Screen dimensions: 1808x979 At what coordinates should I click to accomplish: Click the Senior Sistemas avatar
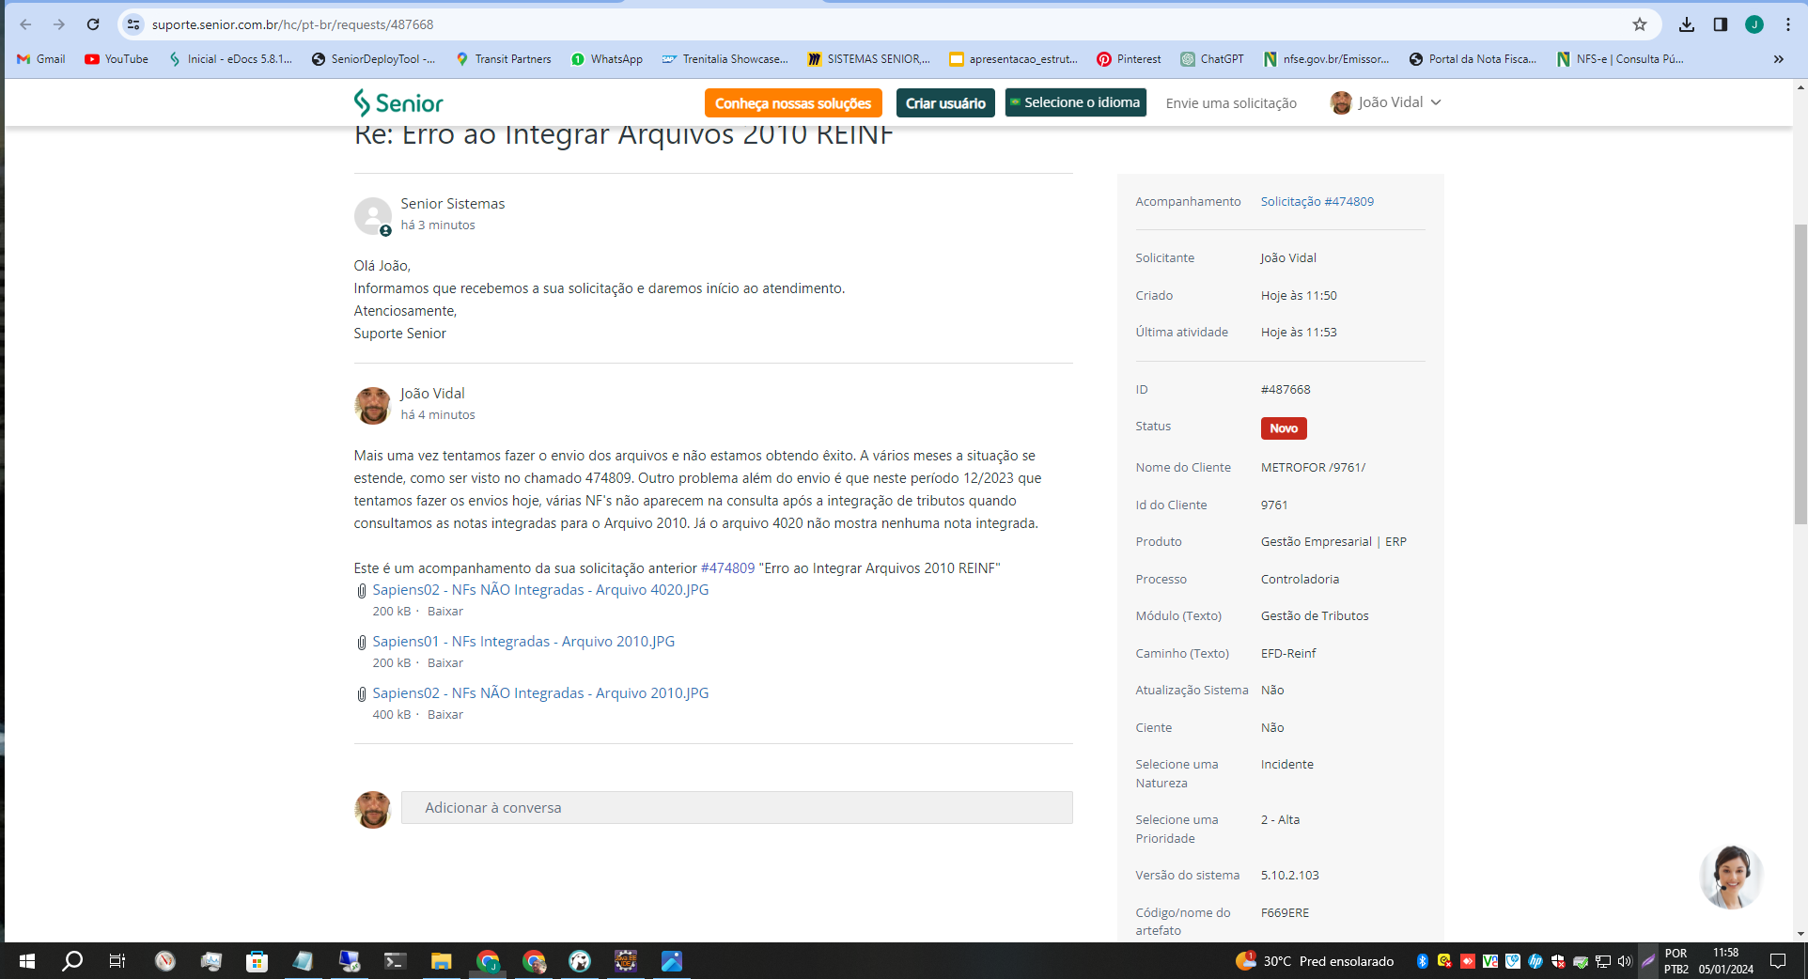373,216
